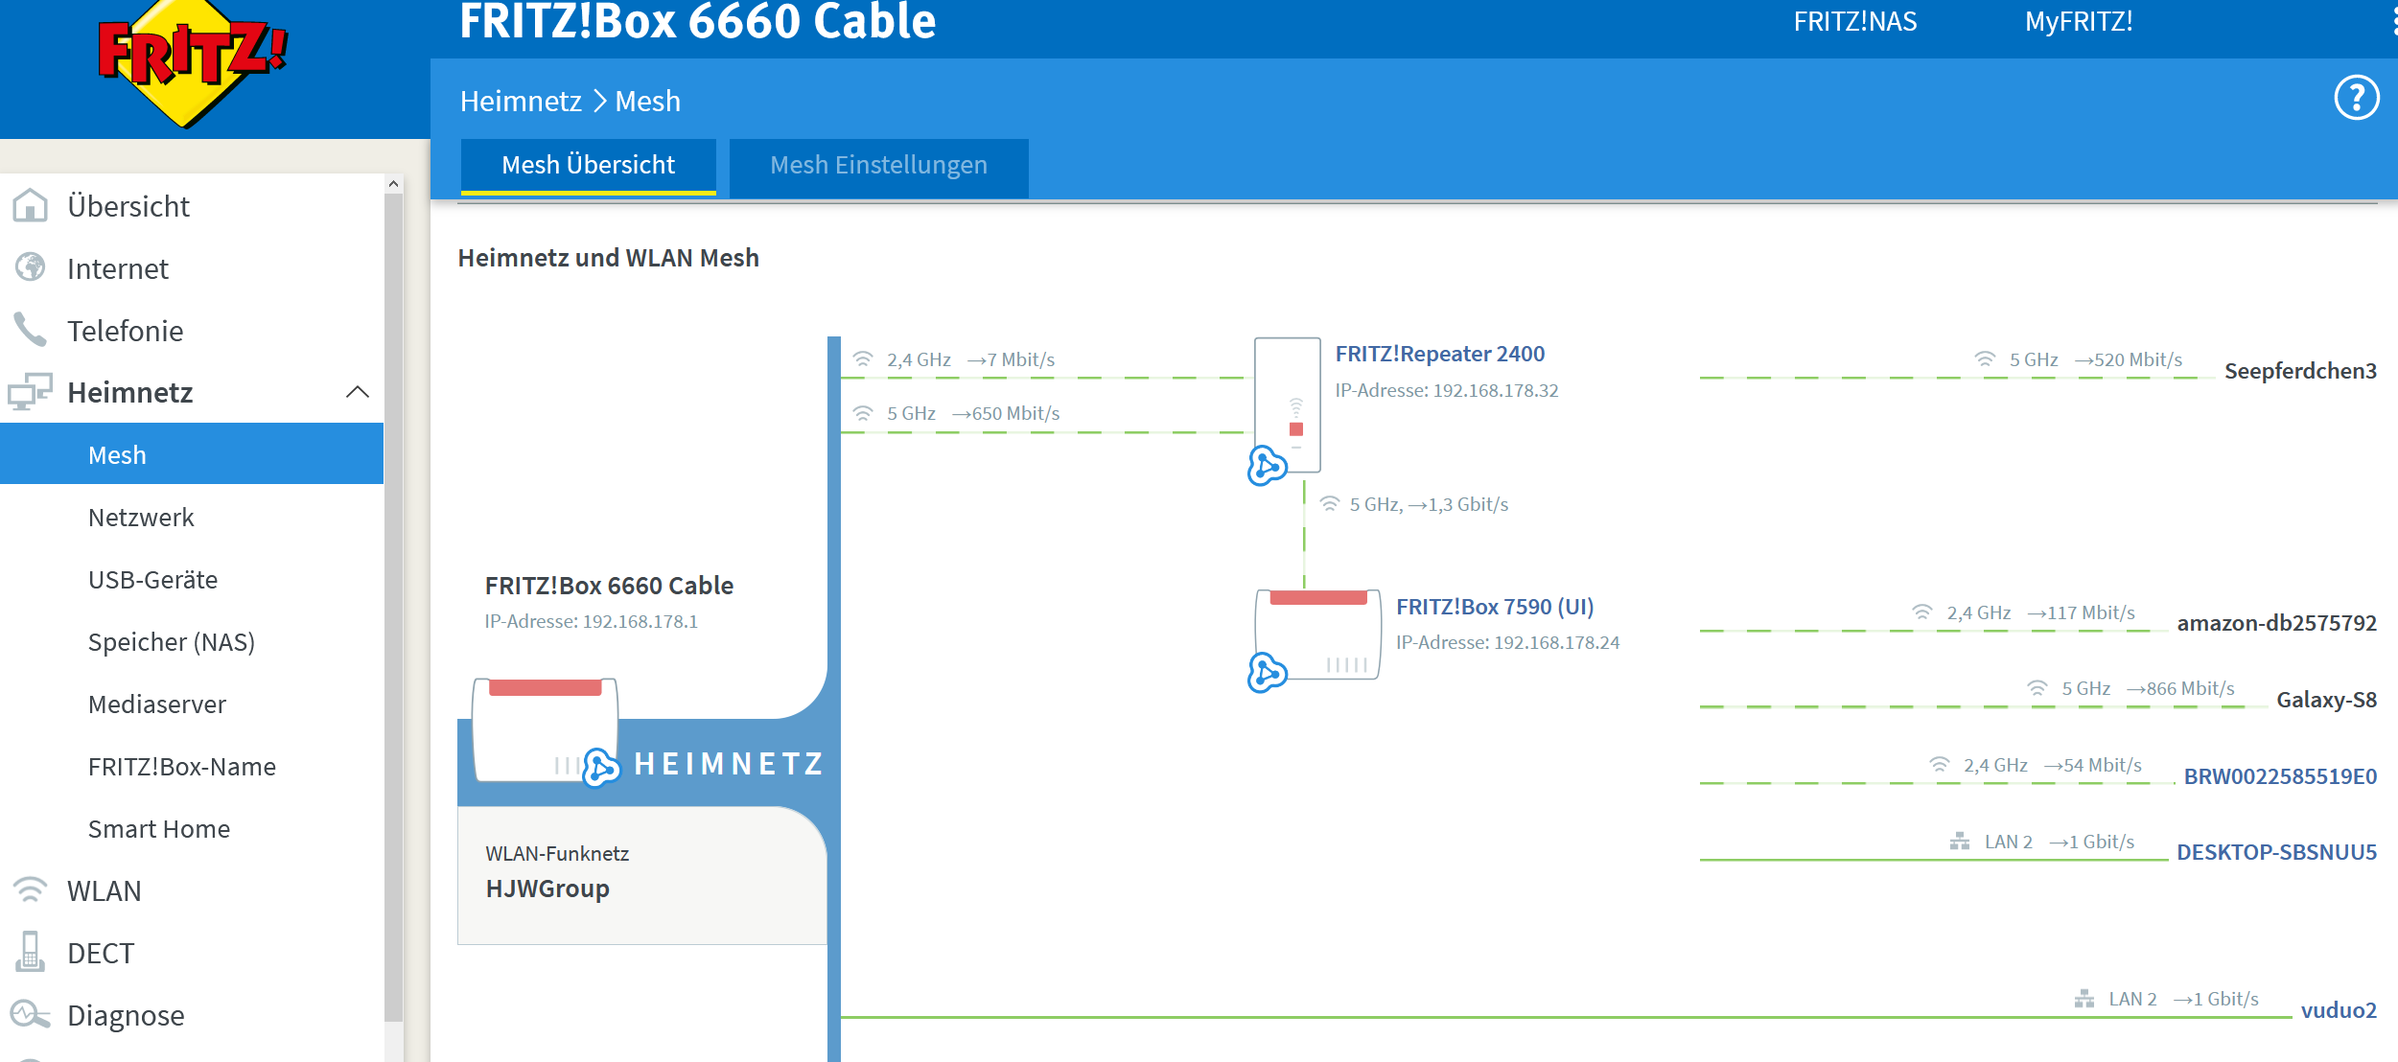Click the help question mark icon
This screenshot has height=1062, width=2398.
(2356, 98)
